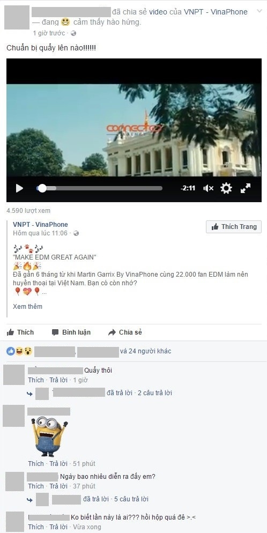Viewport: 267px width, 533px height.
Task: Reply to the Quẩy thôi comment
Action: click(x=58, y=380)
